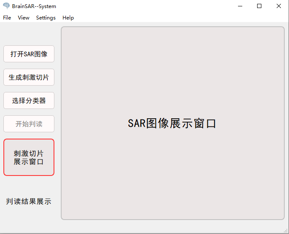Click the SAR图像展示窗口 display area
Image resolution: width=289 pixels, height=234 pixels.
173,123
